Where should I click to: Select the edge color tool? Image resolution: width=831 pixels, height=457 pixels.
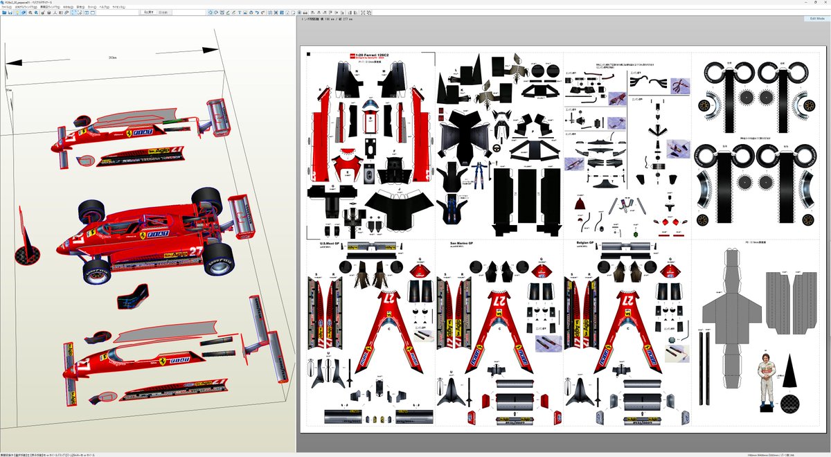233,12
